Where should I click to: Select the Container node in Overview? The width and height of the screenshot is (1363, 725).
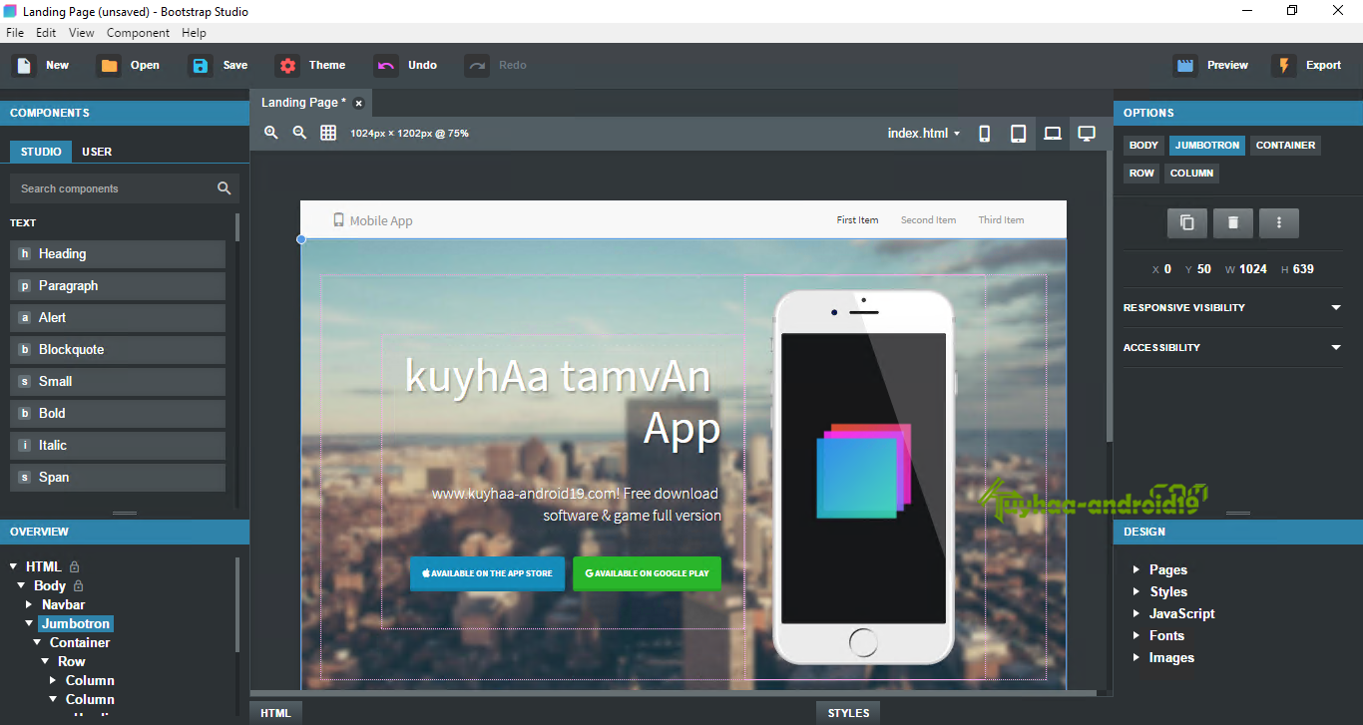click(x=80, y=643)
